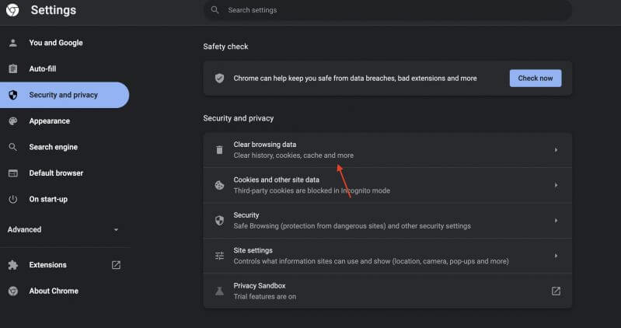
Task: Click the Settings page title
Action: pyautogui.click(x=54, y=10)
